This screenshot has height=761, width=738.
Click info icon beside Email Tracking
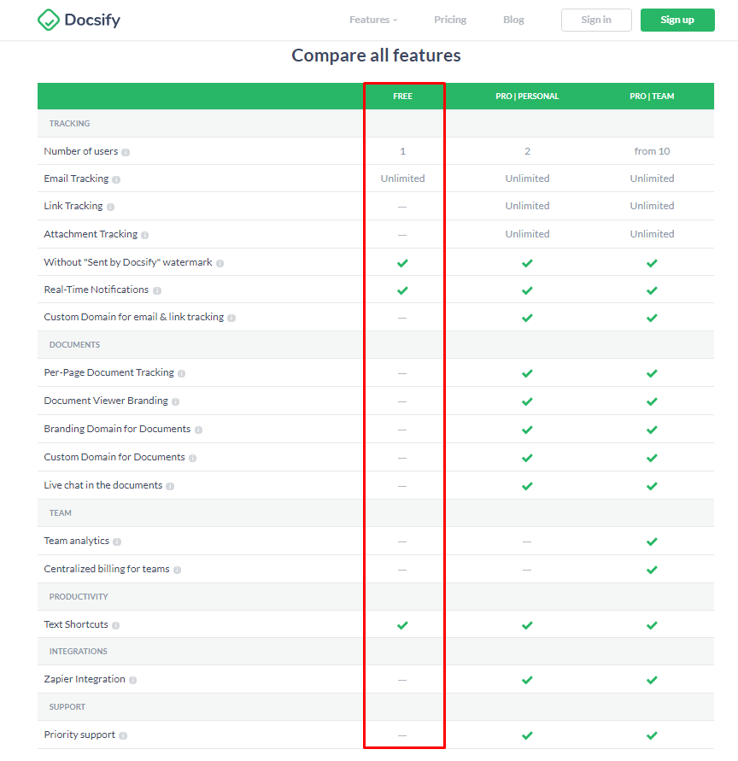116,179
